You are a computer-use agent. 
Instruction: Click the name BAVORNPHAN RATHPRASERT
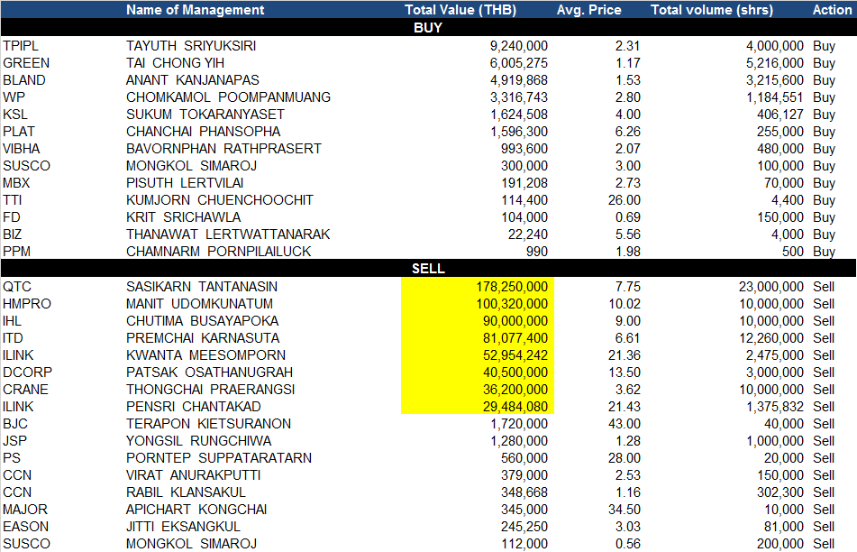point(223,149)
